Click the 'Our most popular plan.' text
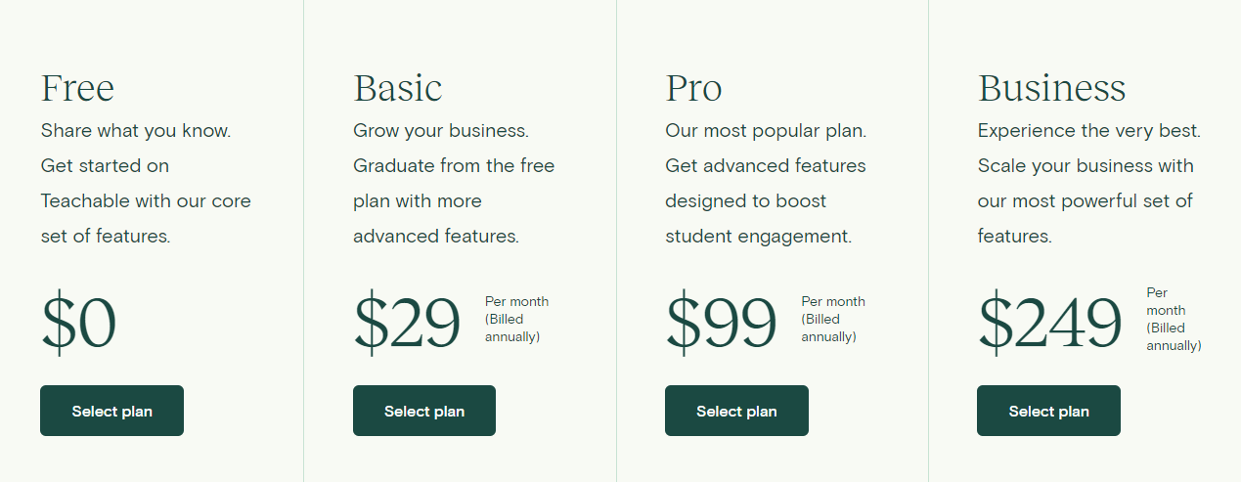The height and width of the screenshot is (482, 1241). click(x=766, y=131)
